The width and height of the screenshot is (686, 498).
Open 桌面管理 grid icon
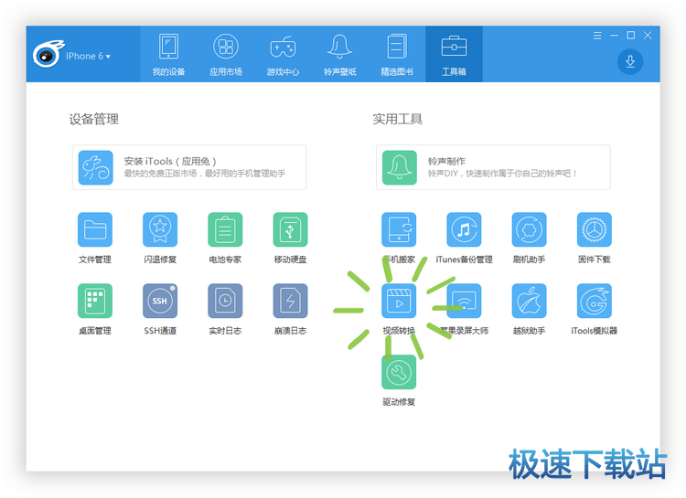(x=95, y=301)
